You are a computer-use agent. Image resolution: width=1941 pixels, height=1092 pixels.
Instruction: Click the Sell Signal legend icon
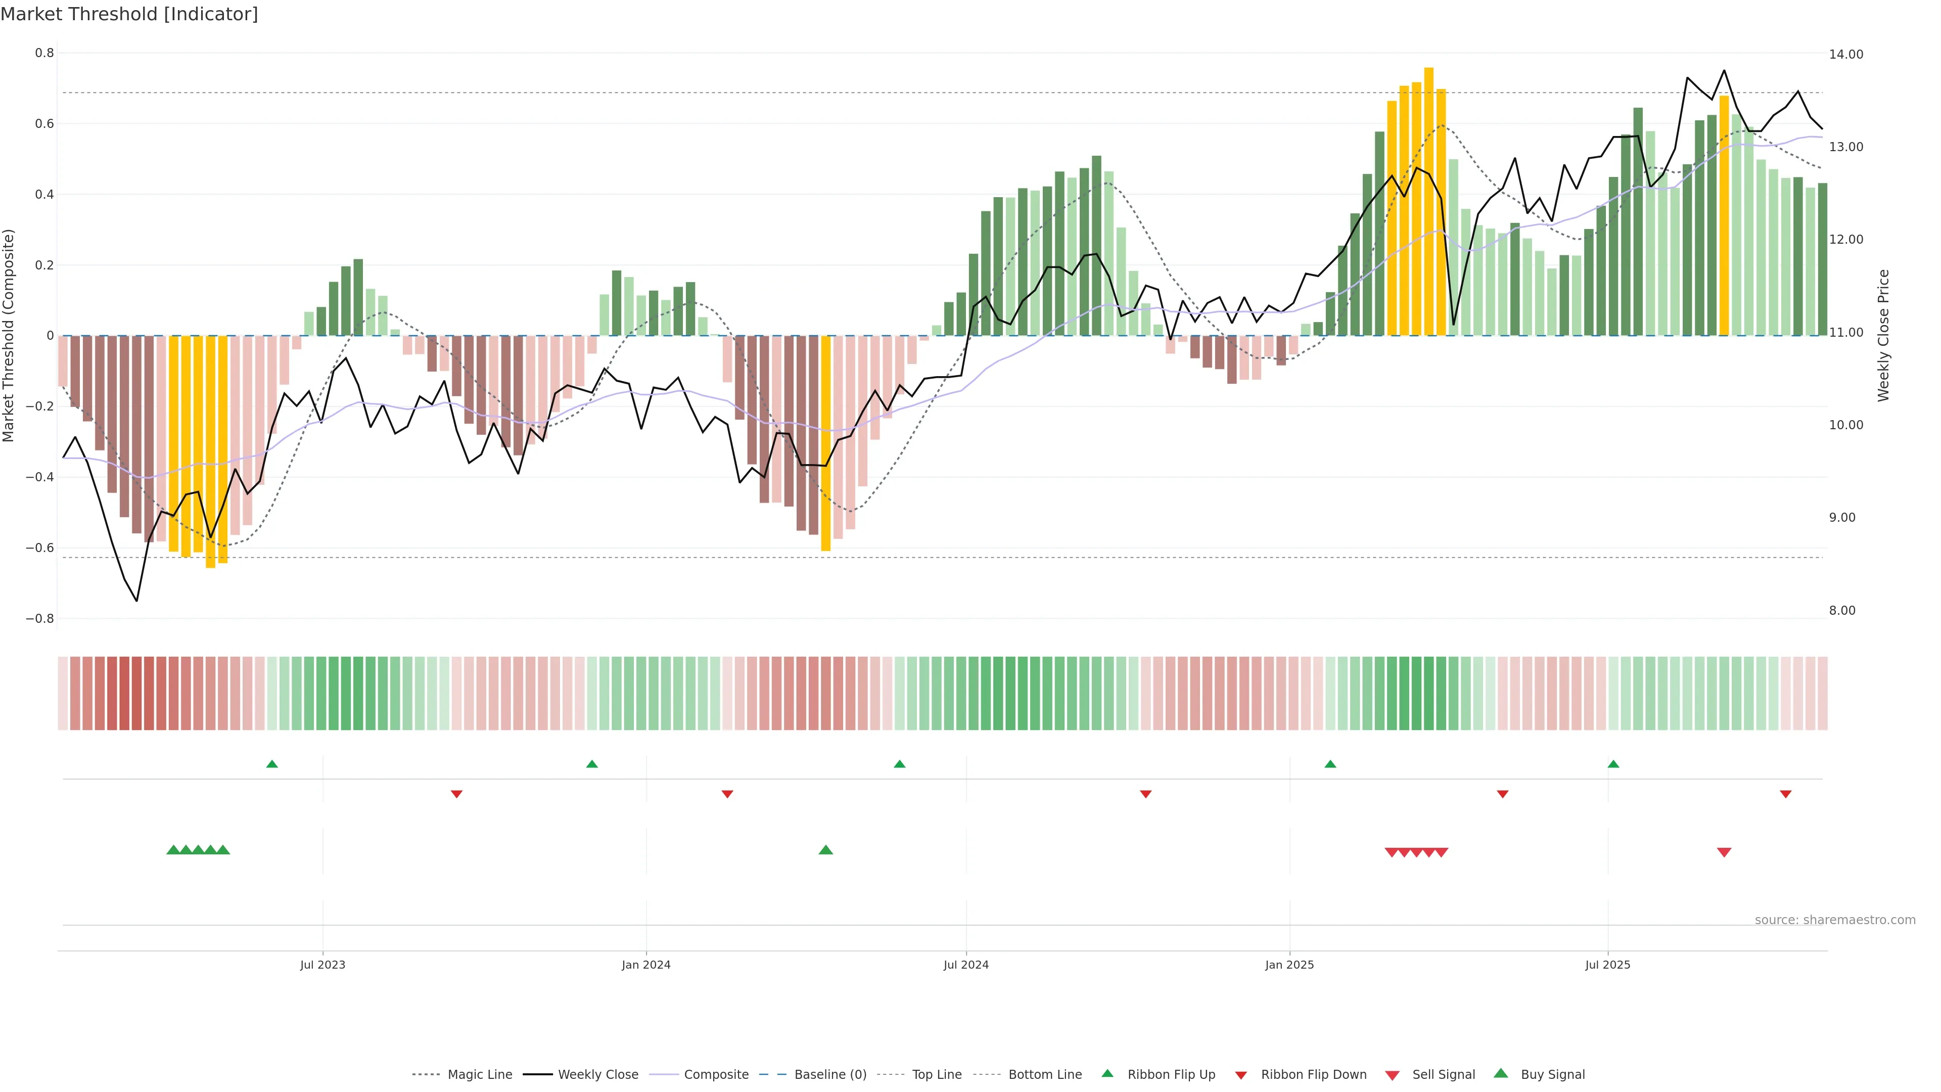[1393, 1075]
